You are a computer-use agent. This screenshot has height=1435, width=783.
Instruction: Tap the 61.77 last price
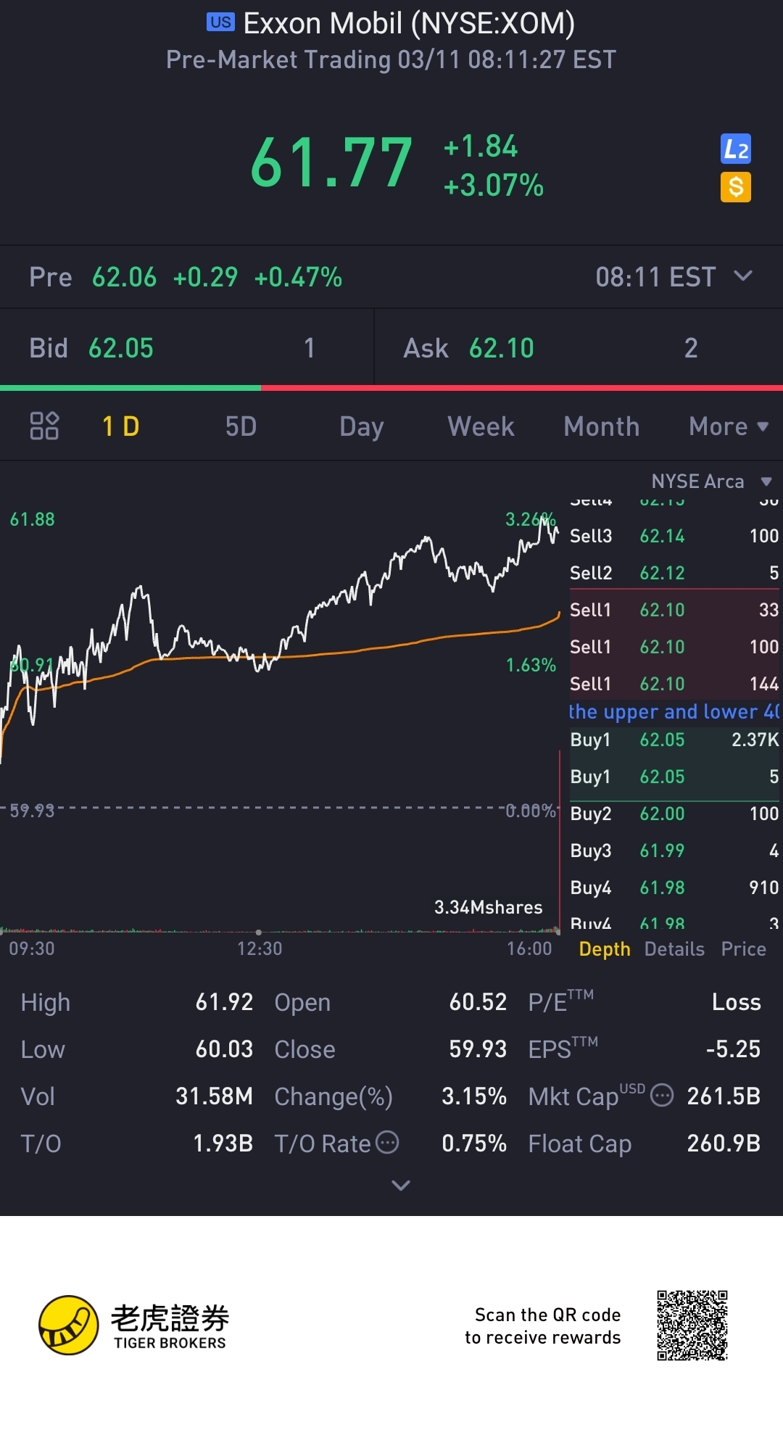(x=331, y=163)
